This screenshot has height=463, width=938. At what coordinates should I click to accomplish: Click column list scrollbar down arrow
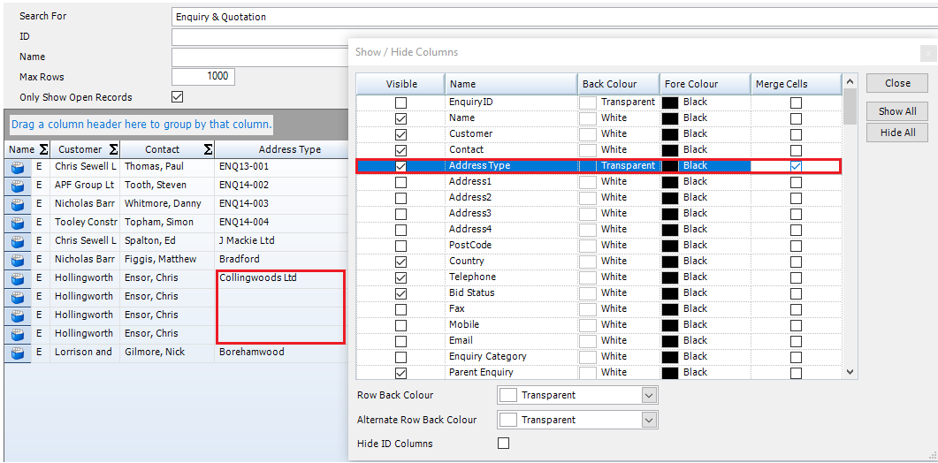[850, 372]
